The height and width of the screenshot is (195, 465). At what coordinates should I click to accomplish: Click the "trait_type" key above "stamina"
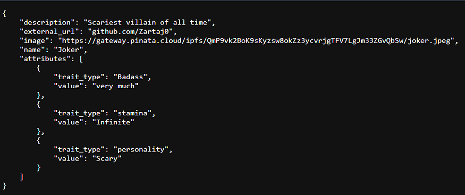click(x=79, y=113)
